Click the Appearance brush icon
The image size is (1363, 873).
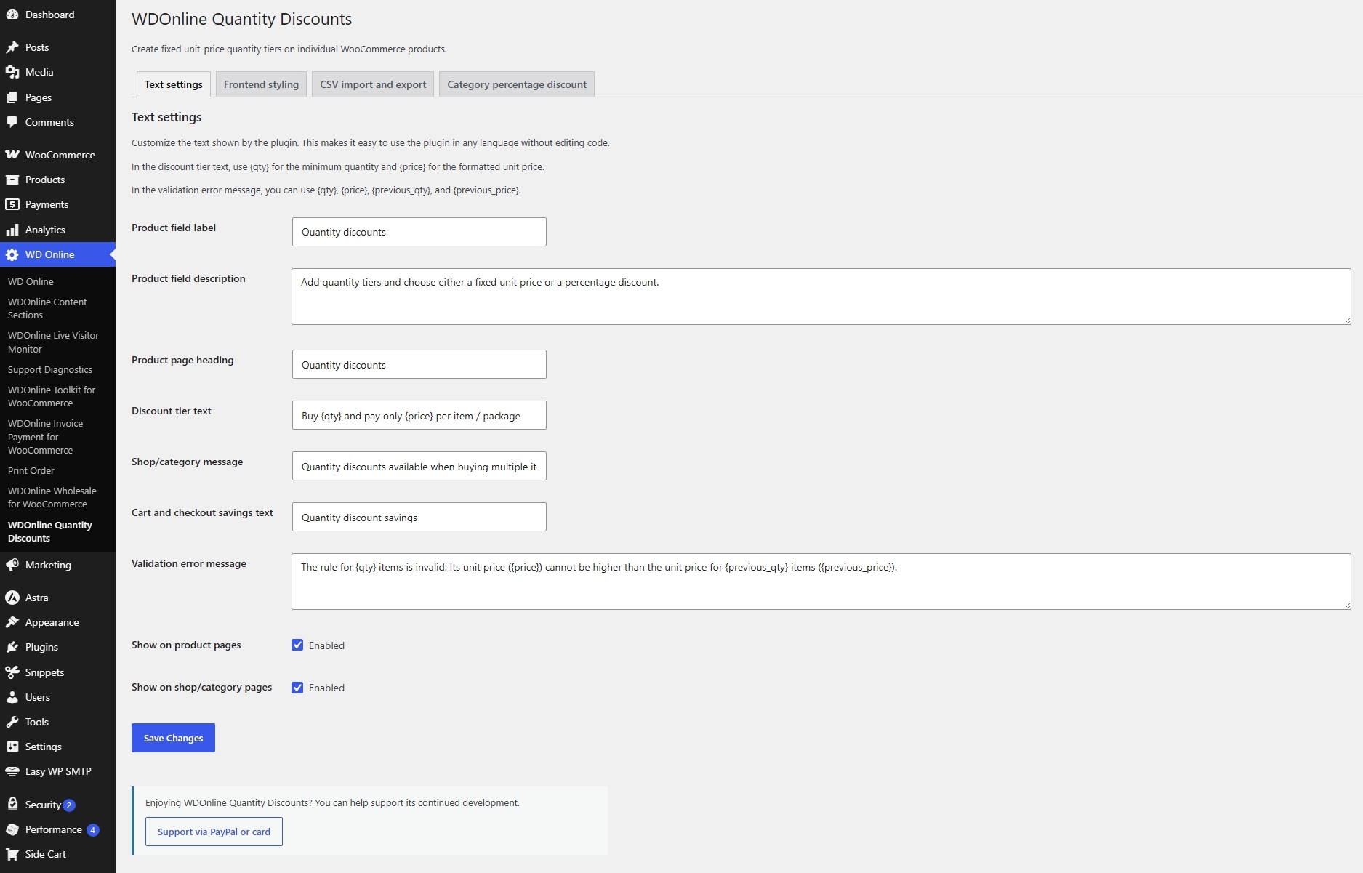(x=12, y=622)
